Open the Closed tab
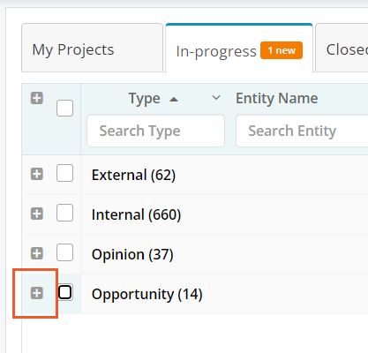Screen dimensions: 368x353 342,48
